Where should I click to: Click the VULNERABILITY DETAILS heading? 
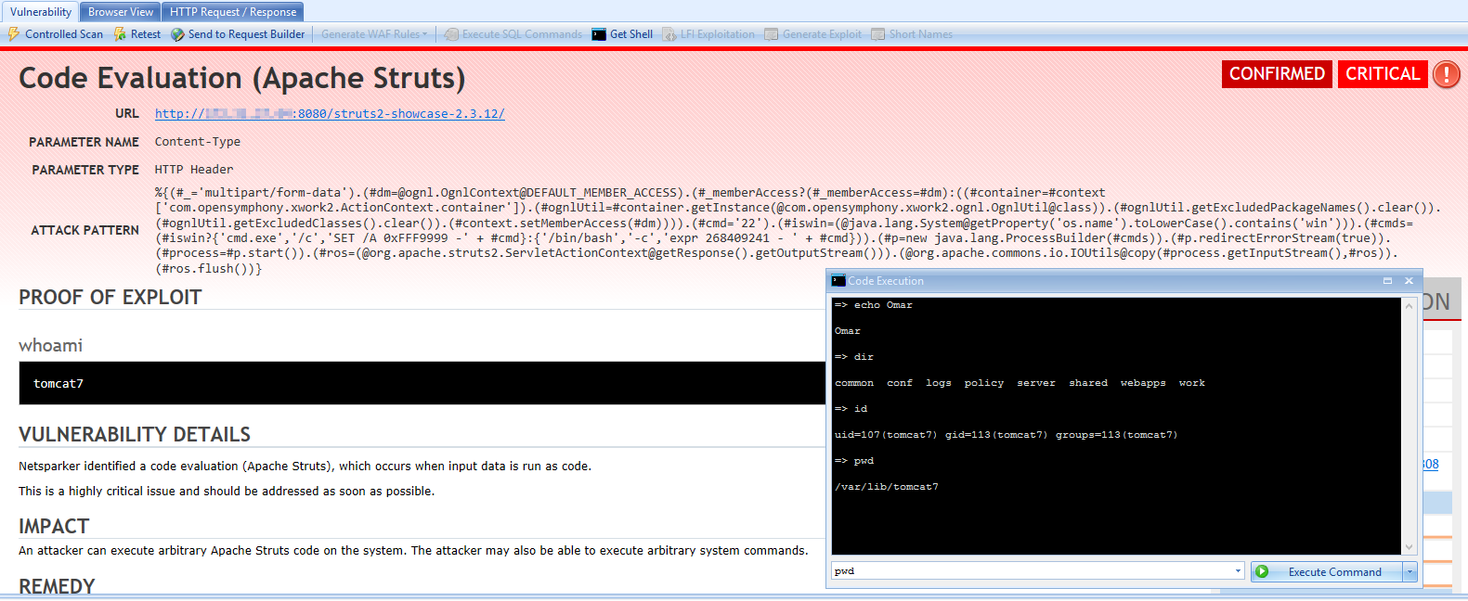coord(135,435)
